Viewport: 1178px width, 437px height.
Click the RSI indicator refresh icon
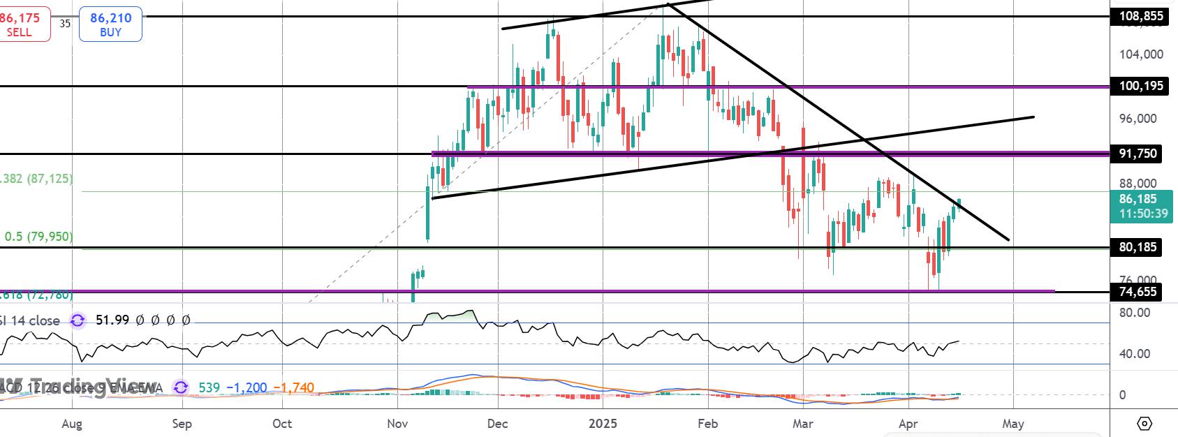(x=78, y=320)
